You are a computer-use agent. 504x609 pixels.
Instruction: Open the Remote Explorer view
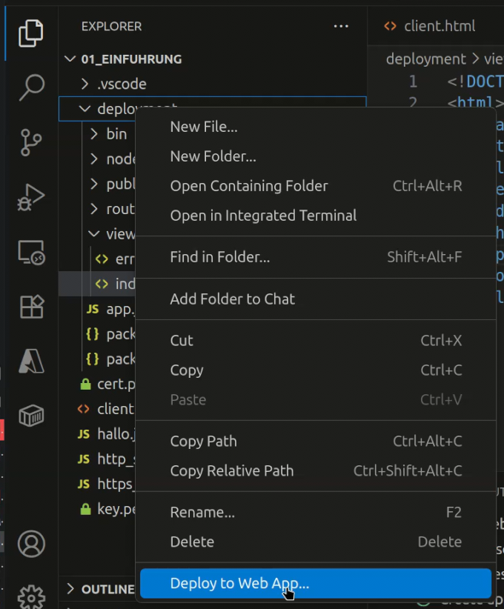point(31,252)
